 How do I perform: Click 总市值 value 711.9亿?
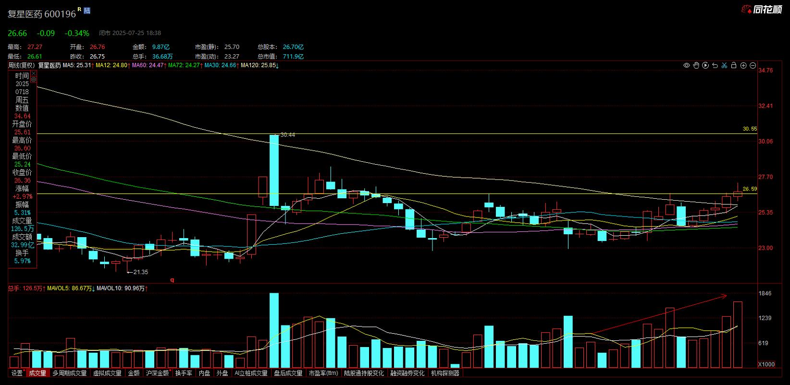point(293,57)
